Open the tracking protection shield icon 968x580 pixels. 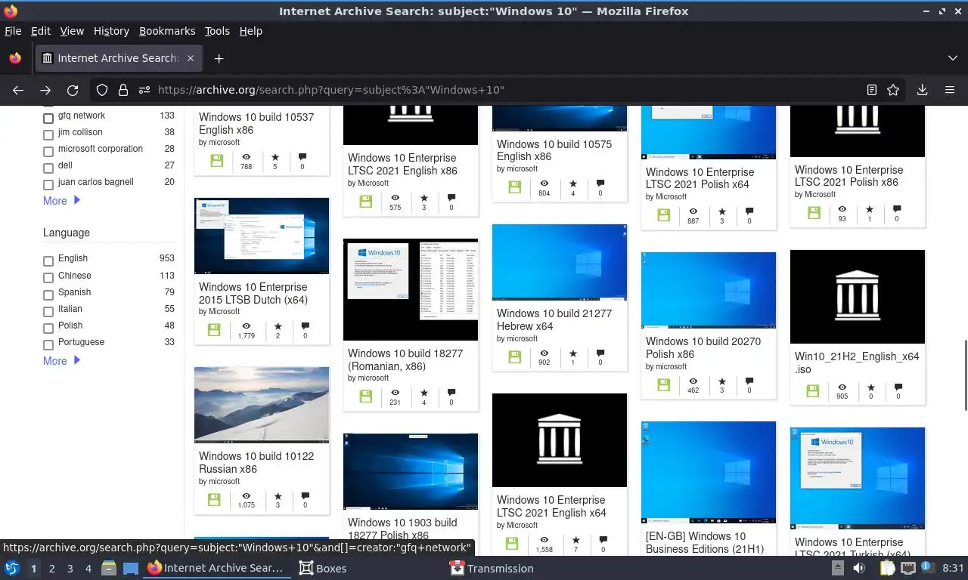coord(102,90)
